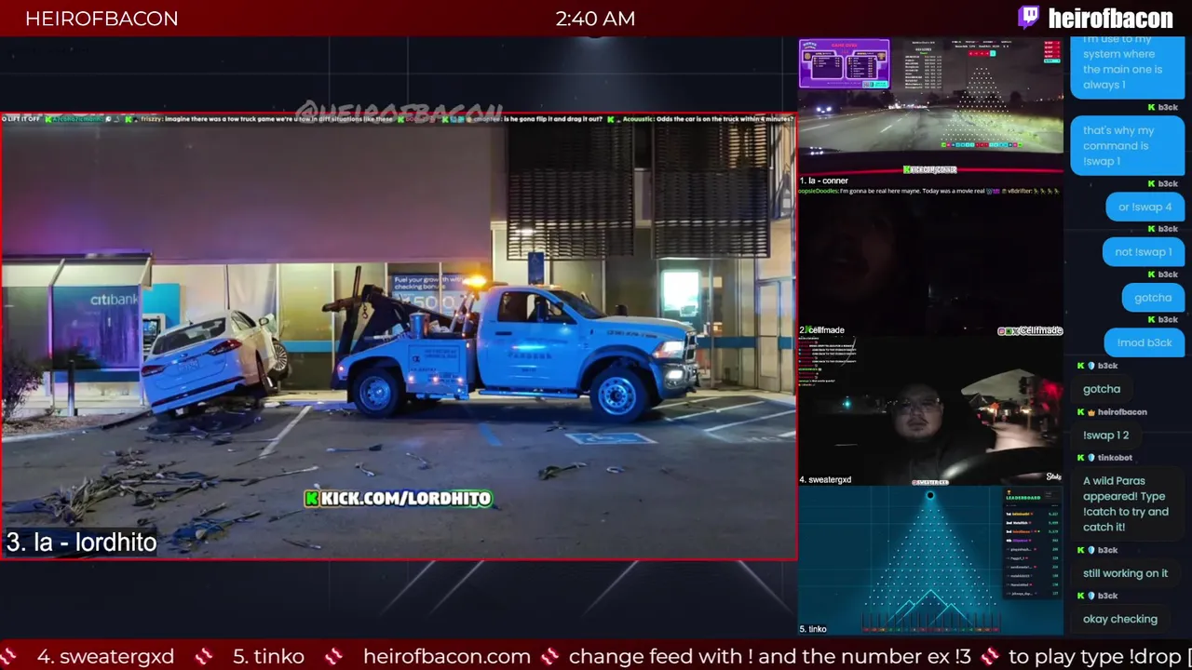The width and height of the screenshot is (1192, 670).
Task: Click the '!mod b3ck' chat bubble
Action: coord(1145,342)
